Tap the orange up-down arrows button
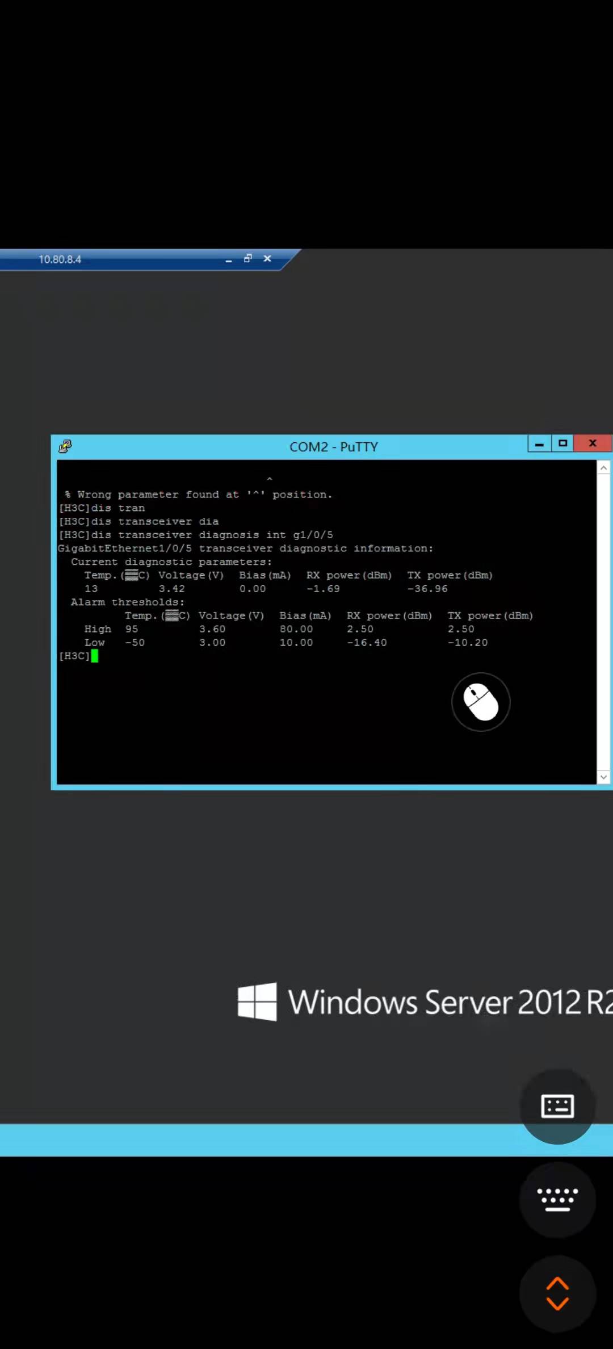 click(557, 1293)
